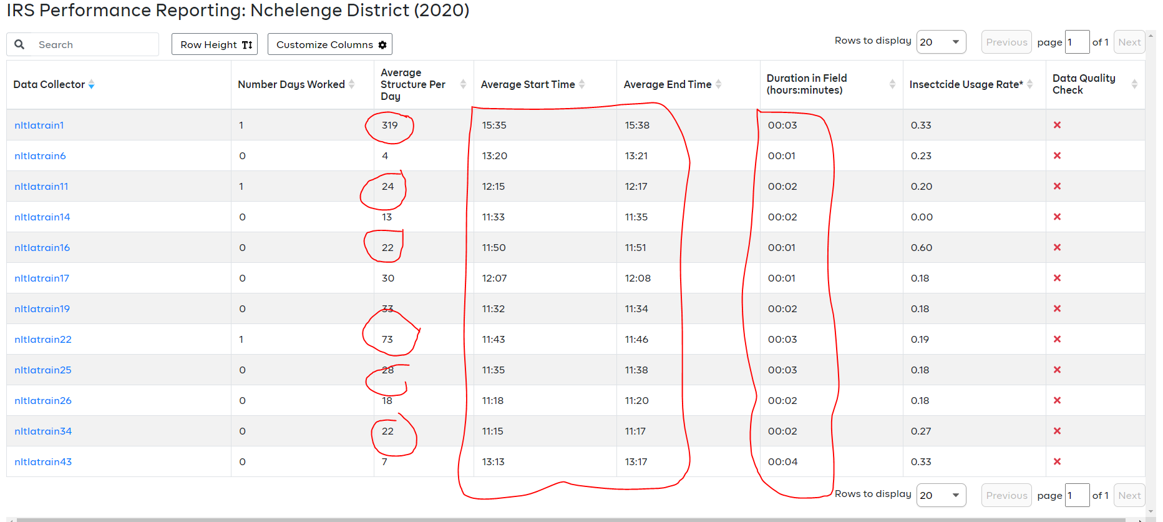
Task: Sort by Data Collector column arrows
Action: click(x=92, y=84)
